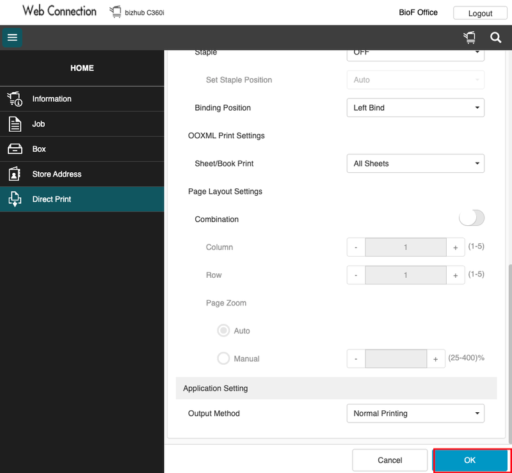The width and height of the screenshot is (512, 473).
Task: Click the Row value field
Action: (406, 275)
